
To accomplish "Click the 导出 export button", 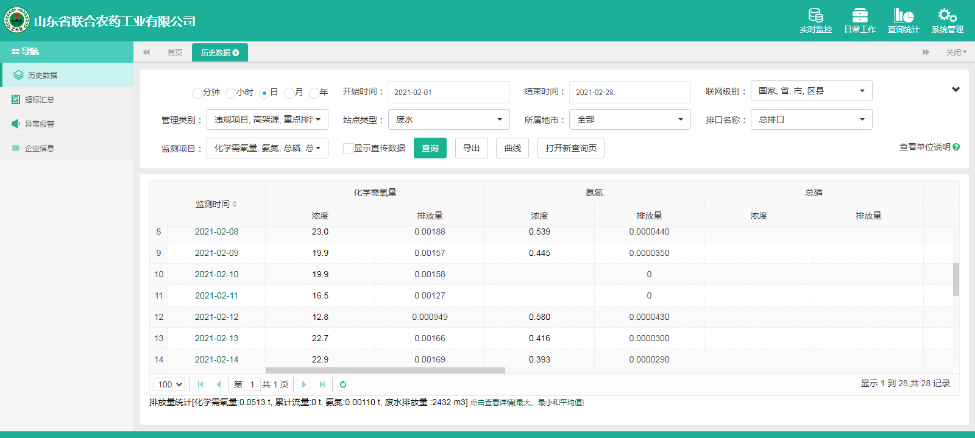I will pos(471,148).
